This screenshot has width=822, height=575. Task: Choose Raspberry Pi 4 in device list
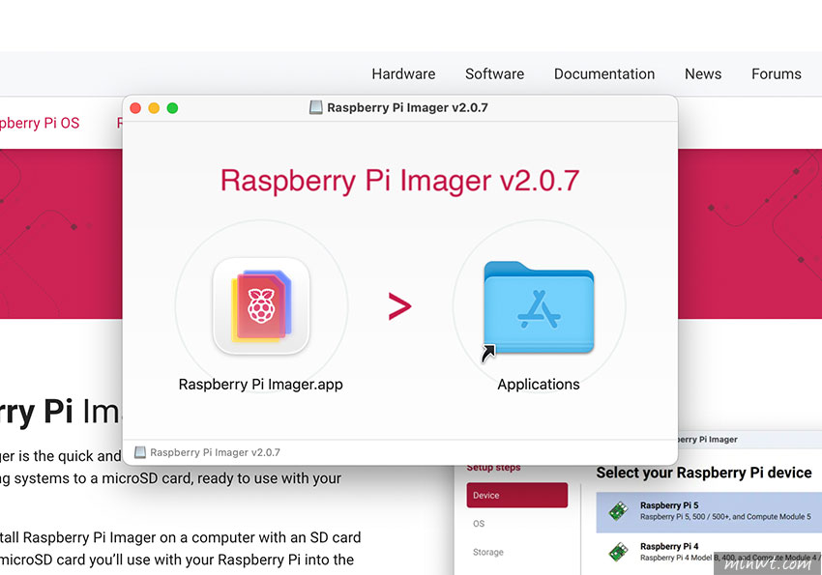click(709, 552)
